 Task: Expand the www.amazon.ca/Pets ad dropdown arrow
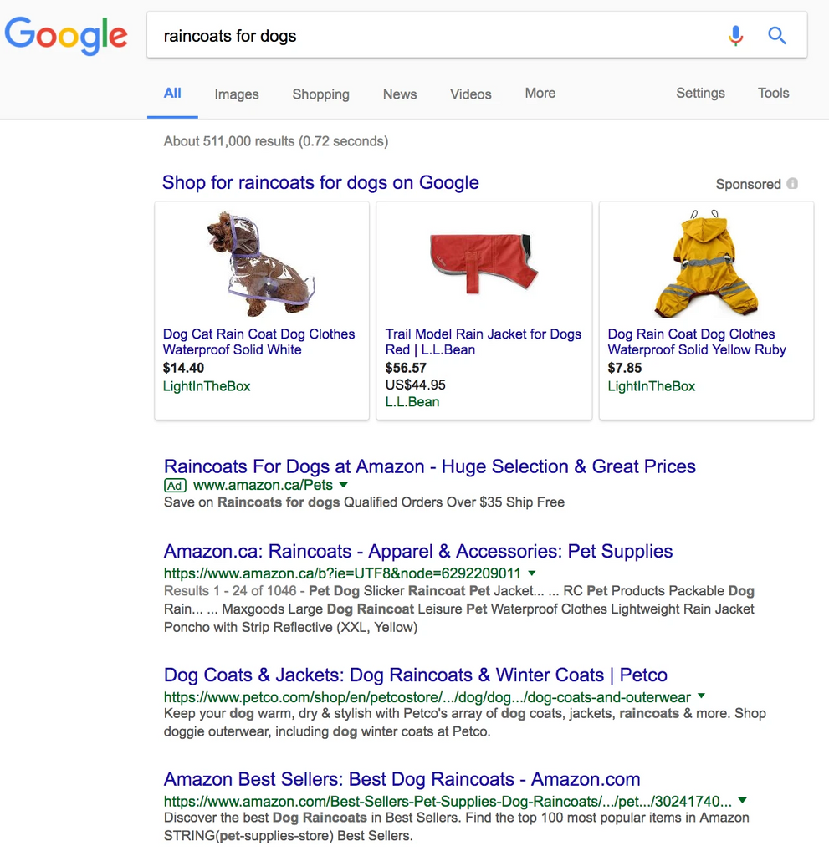point(344,485)
